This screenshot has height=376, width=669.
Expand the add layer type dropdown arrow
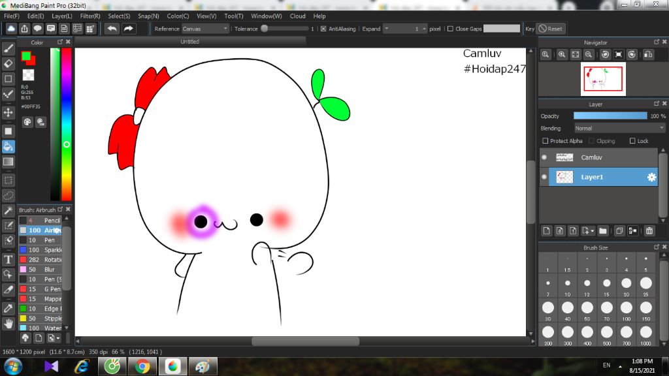coord(592,231)
